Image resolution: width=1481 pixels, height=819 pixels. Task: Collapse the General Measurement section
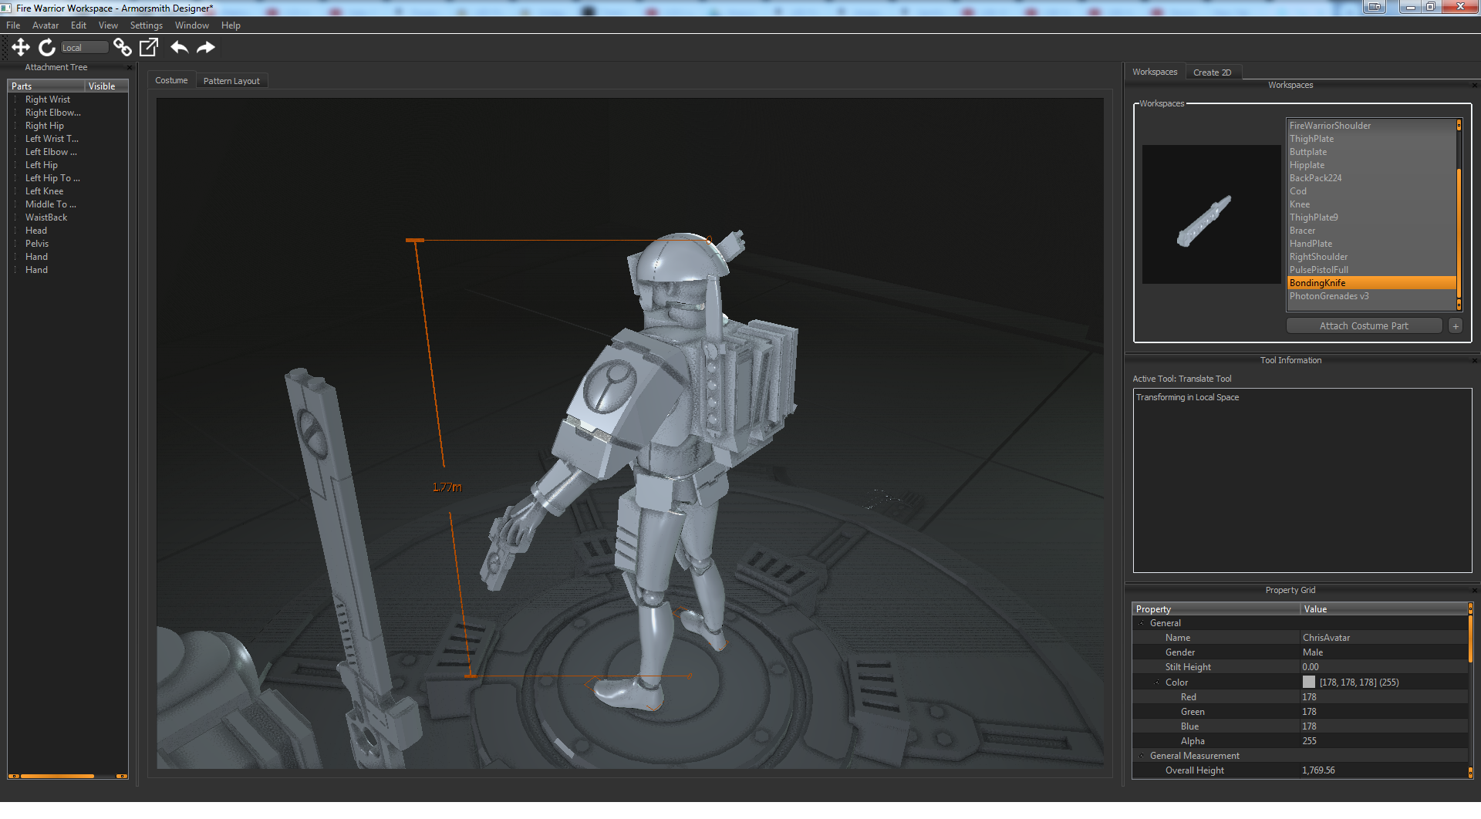[1142, 756]
